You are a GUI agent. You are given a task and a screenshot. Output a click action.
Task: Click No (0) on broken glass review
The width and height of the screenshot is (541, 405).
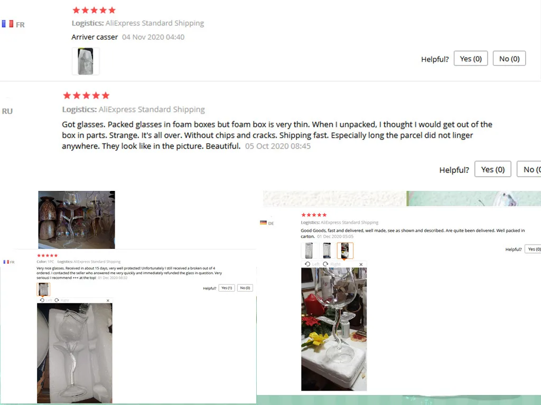click(x=245, y=288)
